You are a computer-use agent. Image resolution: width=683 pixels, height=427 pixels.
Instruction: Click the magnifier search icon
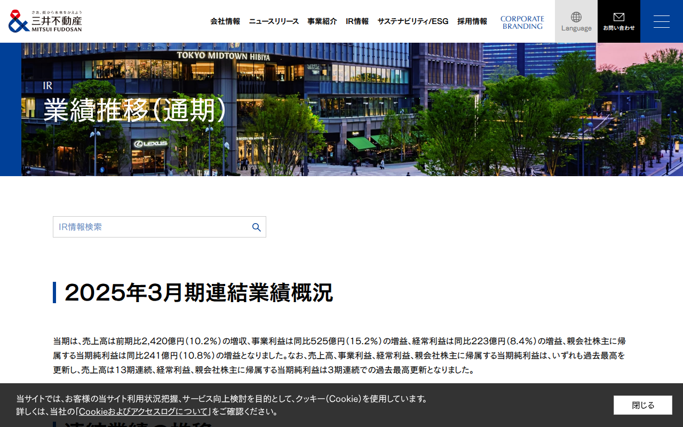[x=257, y=227]
